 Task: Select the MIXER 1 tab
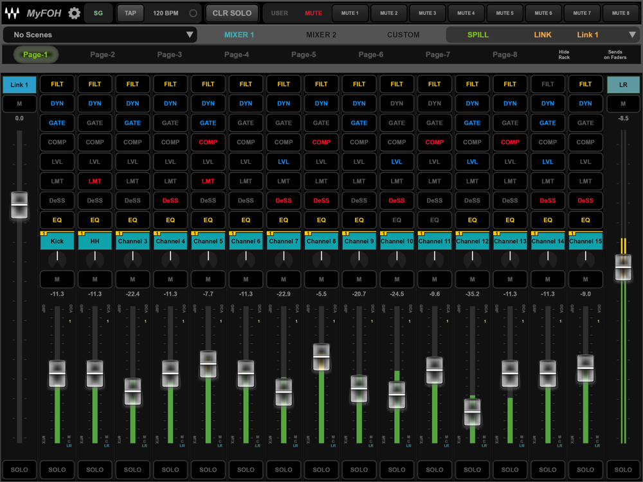pyautogui.click(x=239, y=35)
